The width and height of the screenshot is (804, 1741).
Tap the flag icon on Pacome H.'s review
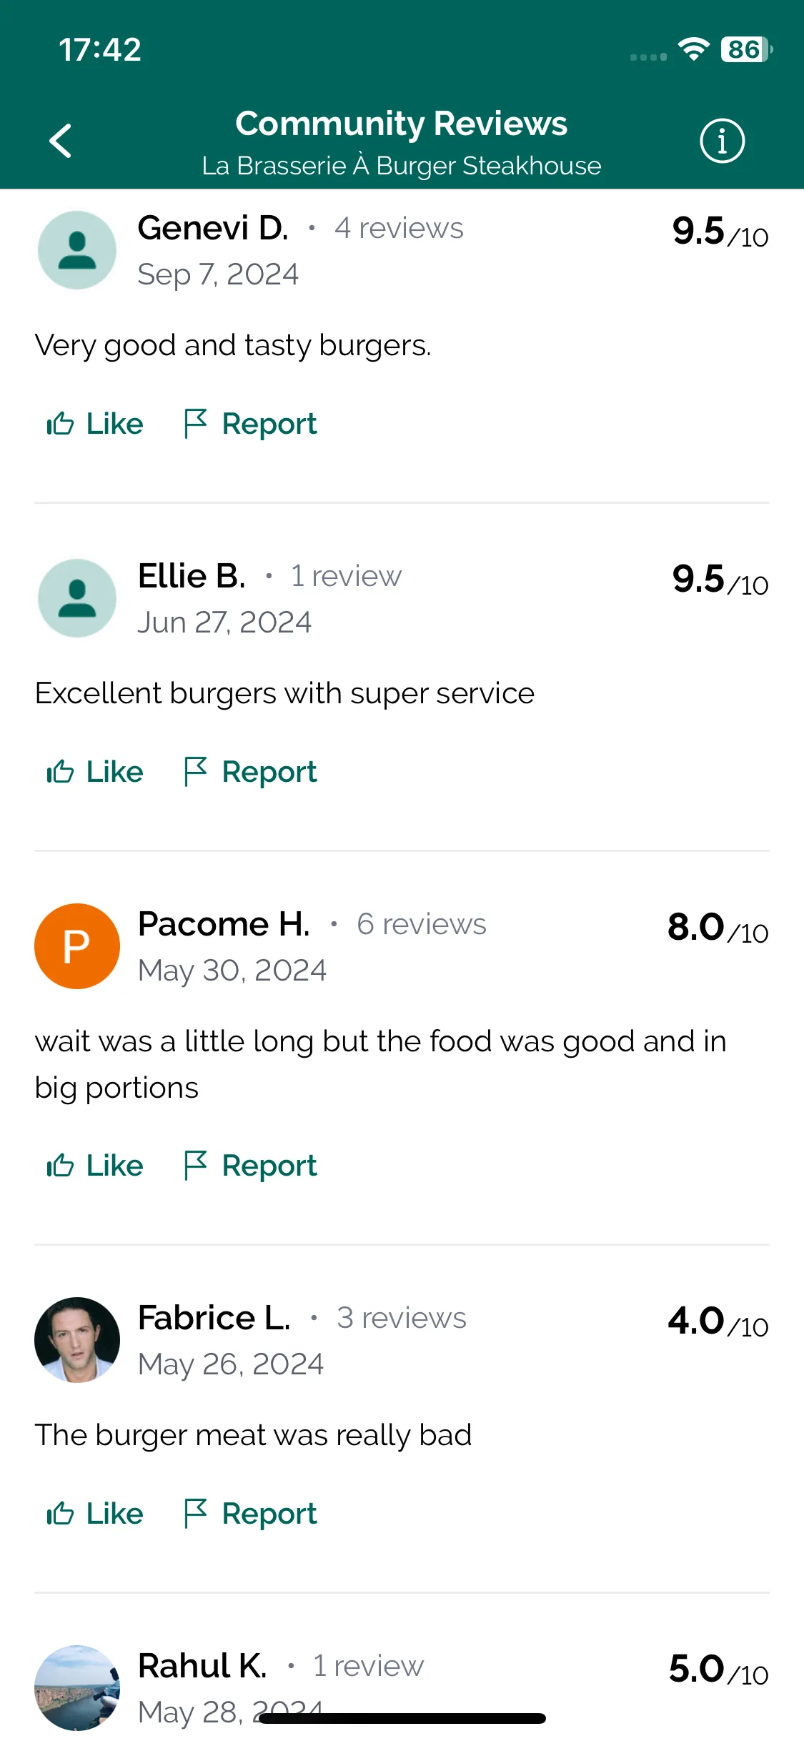[195, 1166]
